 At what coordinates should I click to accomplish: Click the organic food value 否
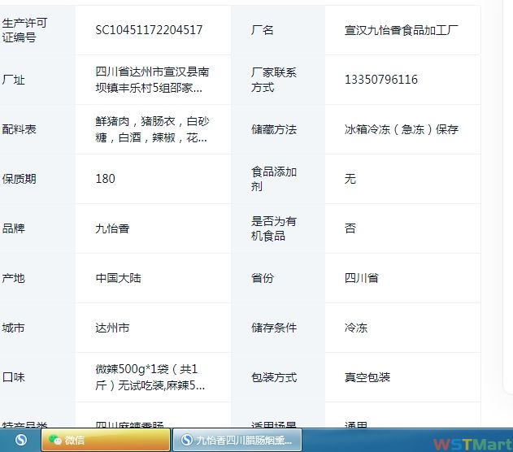click(350, 228)
